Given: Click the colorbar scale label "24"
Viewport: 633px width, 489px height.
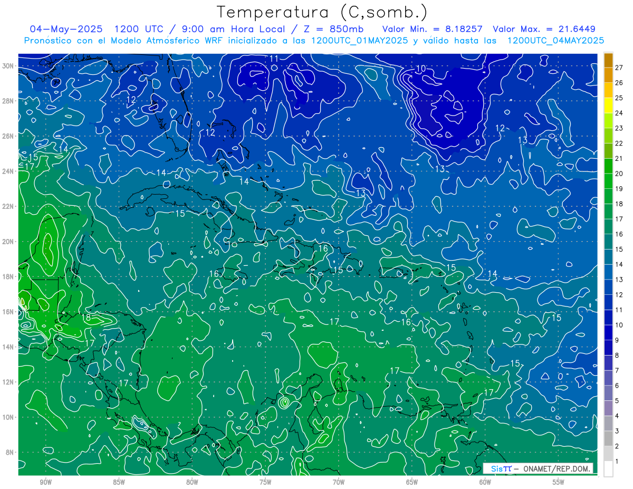Looking at the screenshot, I should tap(619, 112).
